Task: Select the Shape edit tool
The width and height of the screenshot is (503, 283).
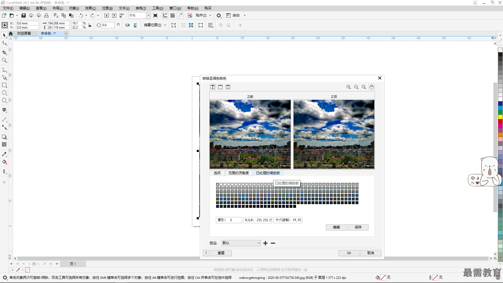Action: 4,43
